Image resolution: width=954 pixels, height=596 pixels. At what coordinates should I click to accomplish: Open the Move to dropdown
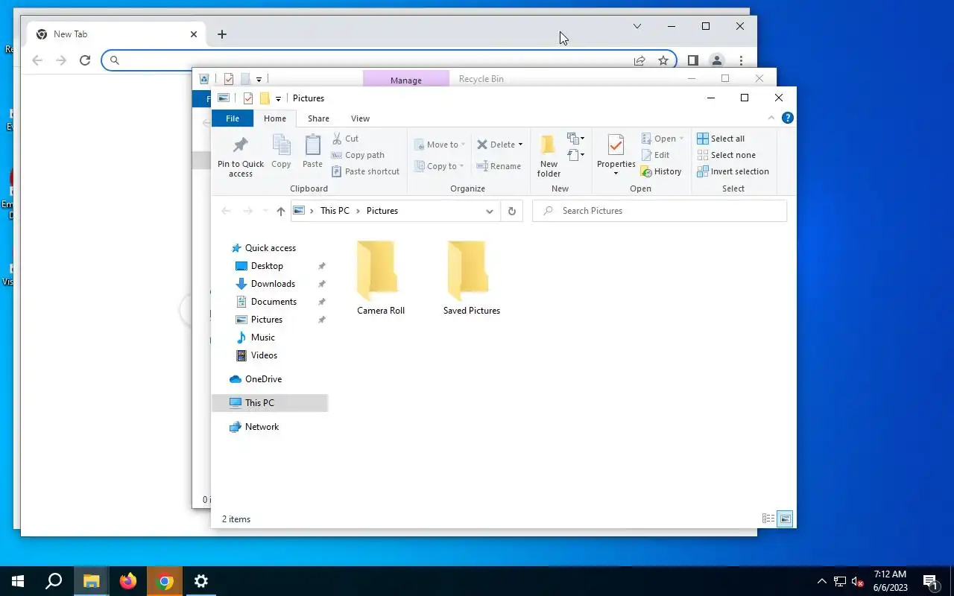(x=440, y=145)
